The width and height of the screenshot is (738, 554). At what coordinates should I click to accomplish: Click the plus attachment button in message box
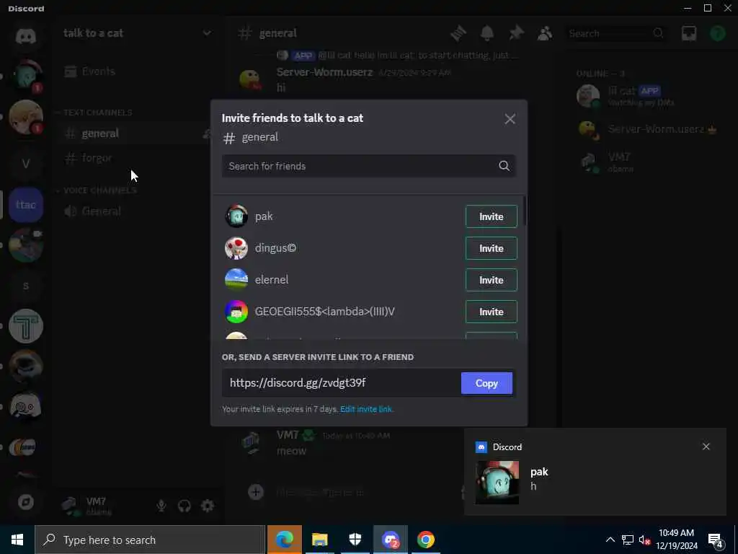click(x=256, y=492)
